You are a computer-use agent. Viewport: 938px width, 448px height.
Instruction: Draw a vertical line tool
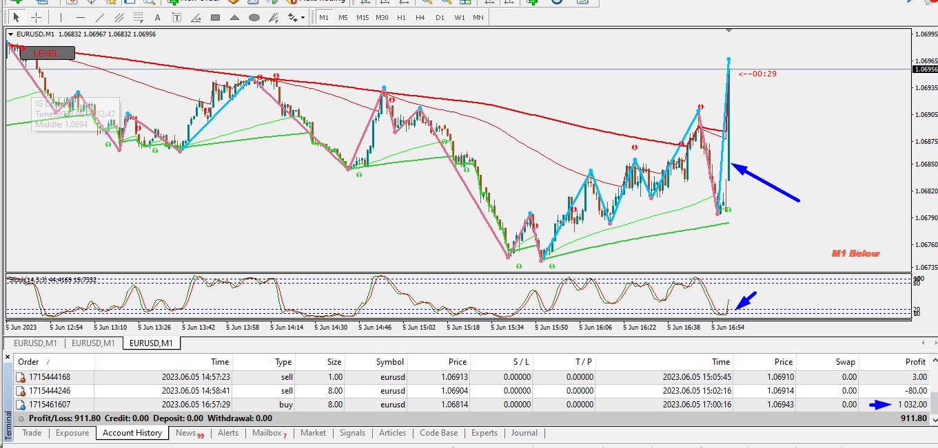[x=61, y=17]
